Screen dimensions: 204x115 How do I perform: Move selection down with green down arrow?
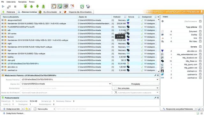tap(38, 6)
